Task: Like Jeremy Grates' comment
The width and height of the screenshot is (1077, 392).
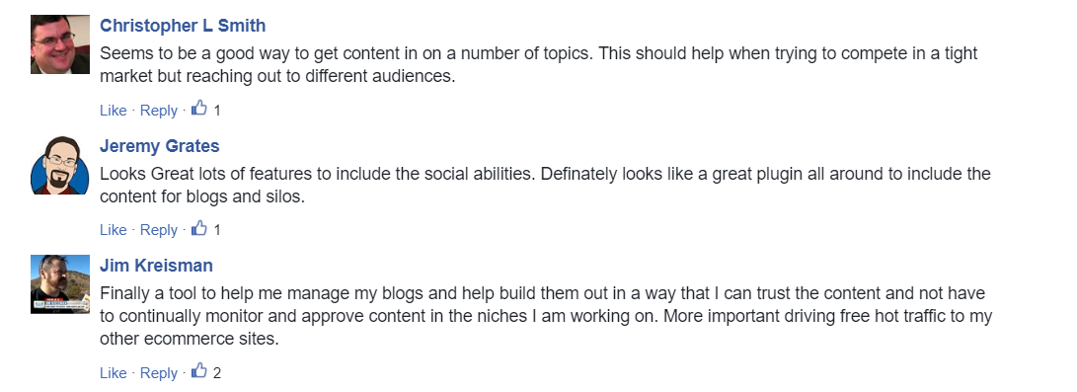Action: (x=114, y=231)
